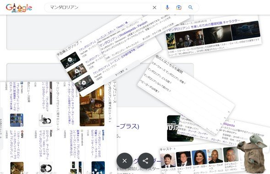This screenshot has width=270, height=174.
Task: Click the round share button
Action: click(146, 161)
